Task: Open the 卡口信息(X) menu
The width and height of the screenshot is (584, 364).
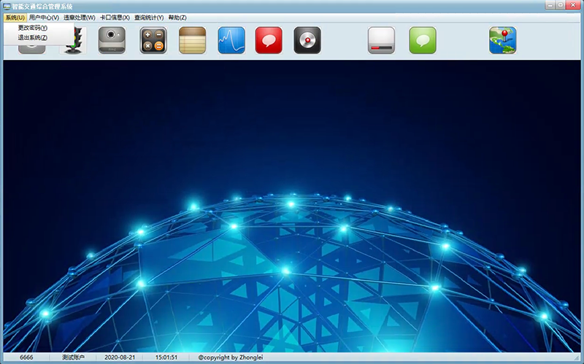Action: tap(115, 18)
